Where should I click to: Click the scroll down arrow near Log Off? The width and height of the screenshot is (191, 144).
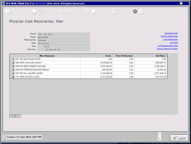tap(160, 139)
